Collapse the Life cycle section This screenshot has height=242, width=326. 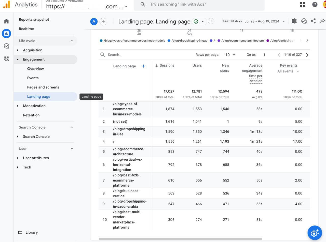72,41
